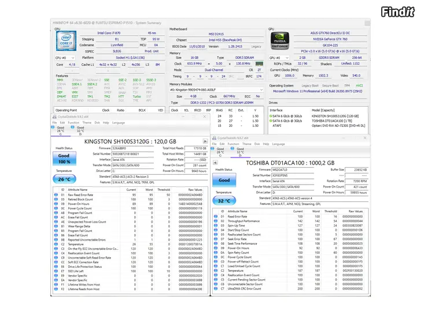This screenshot has width=421, height=315.
Task: Select C: disk tab in Toshiba window
Action: point(220,152)
